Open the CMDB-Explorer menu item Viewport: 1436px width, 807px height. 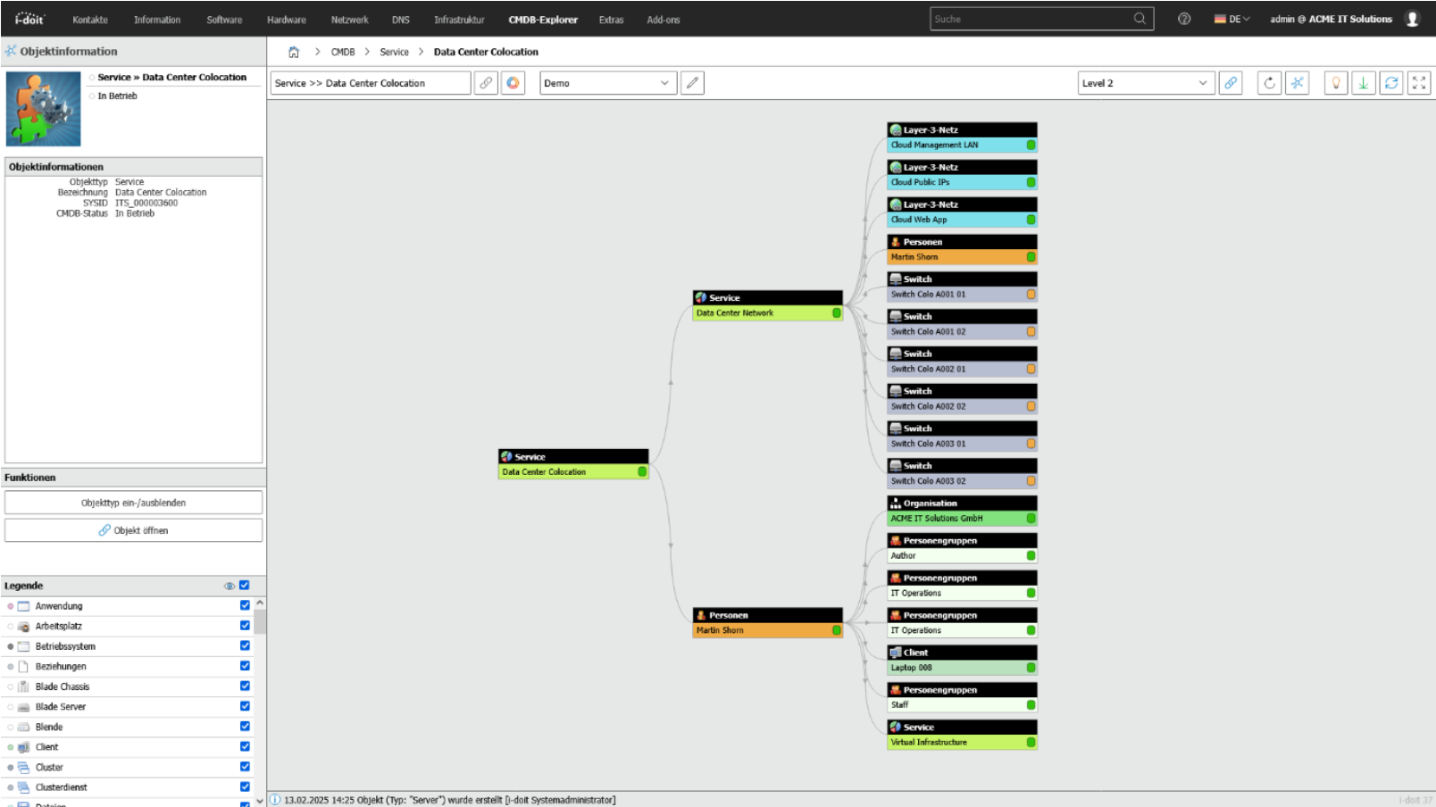click(543, 18)
